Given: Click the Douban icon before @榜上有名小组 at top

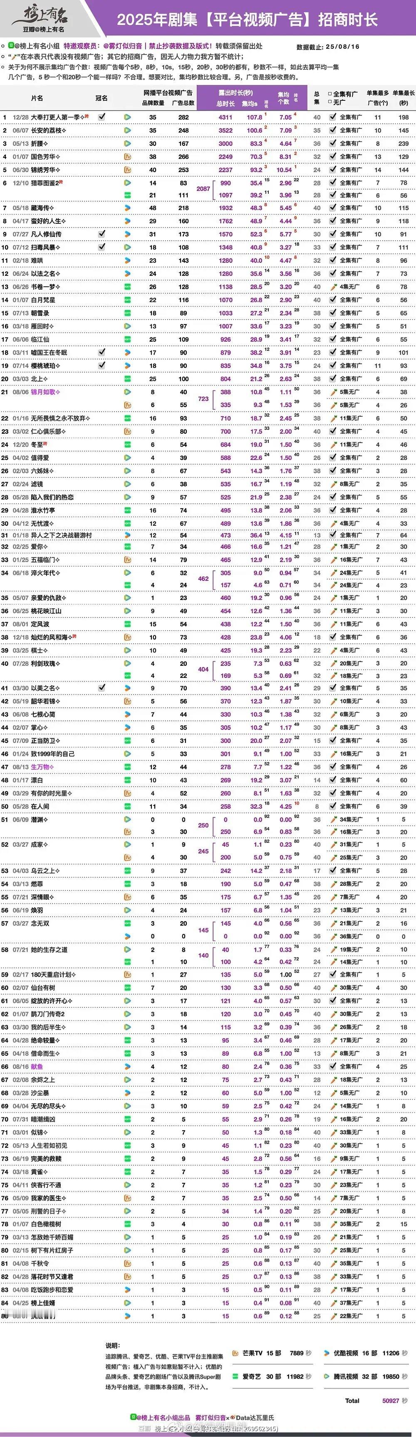Looking at the screenshot, I should [10, 45].
